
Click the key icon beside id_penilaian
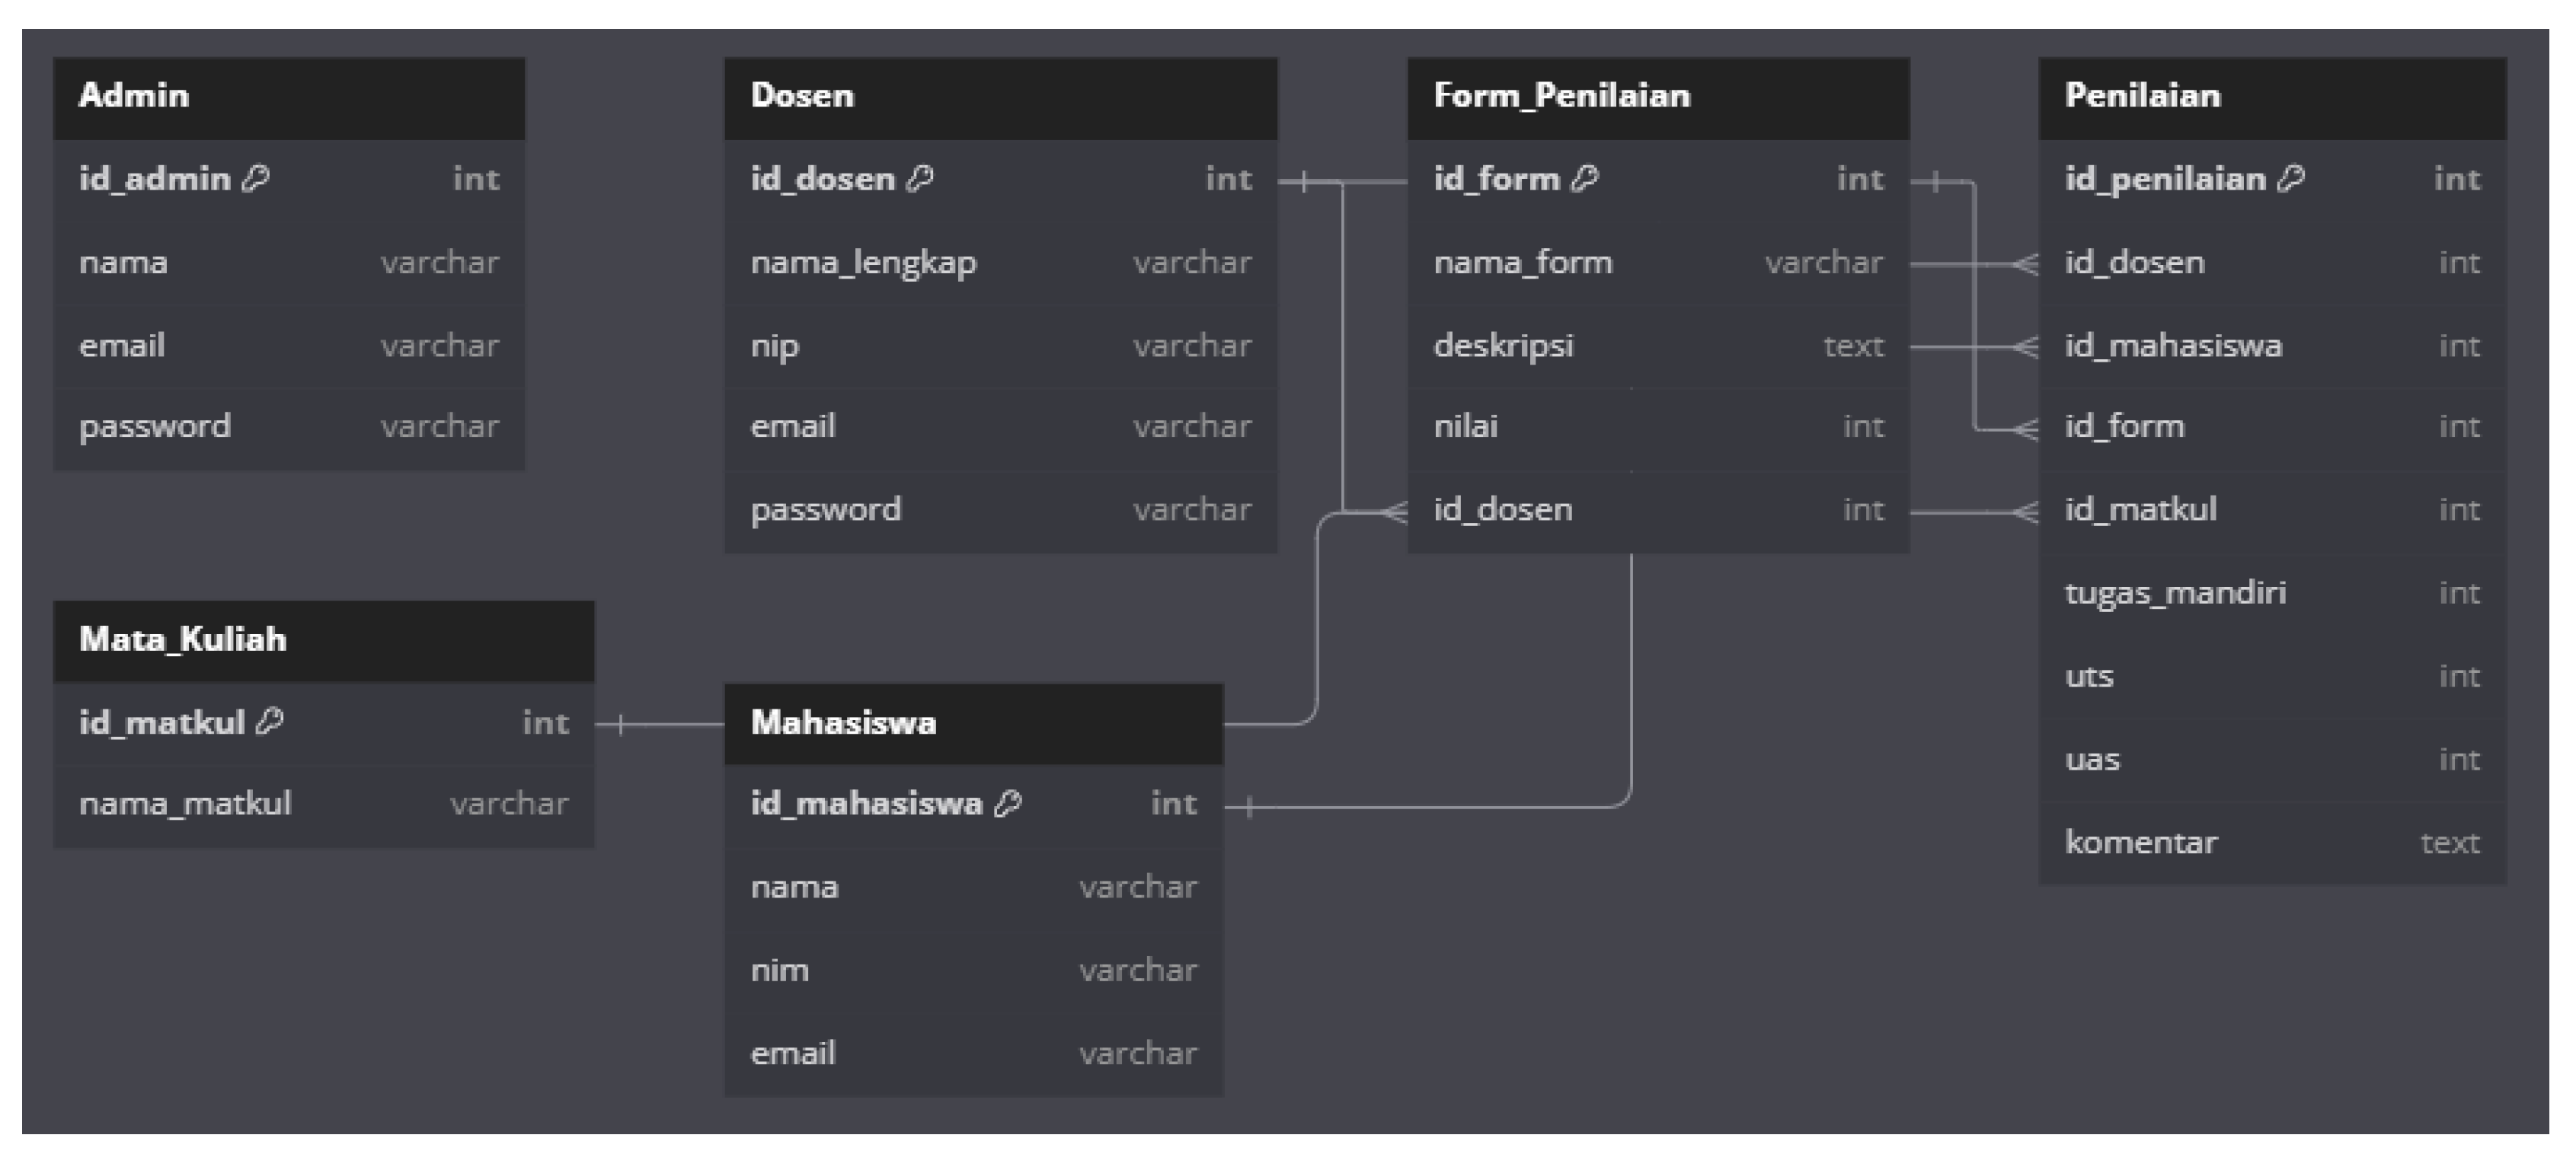click(x=2291, y=179)
